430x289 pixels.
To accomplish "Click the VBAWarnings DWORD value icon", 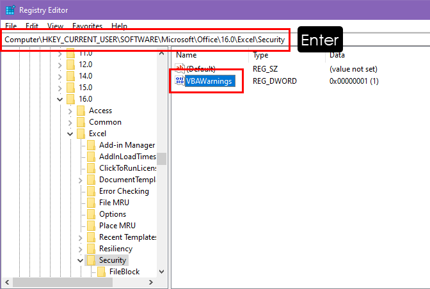I will click(180, 81).
